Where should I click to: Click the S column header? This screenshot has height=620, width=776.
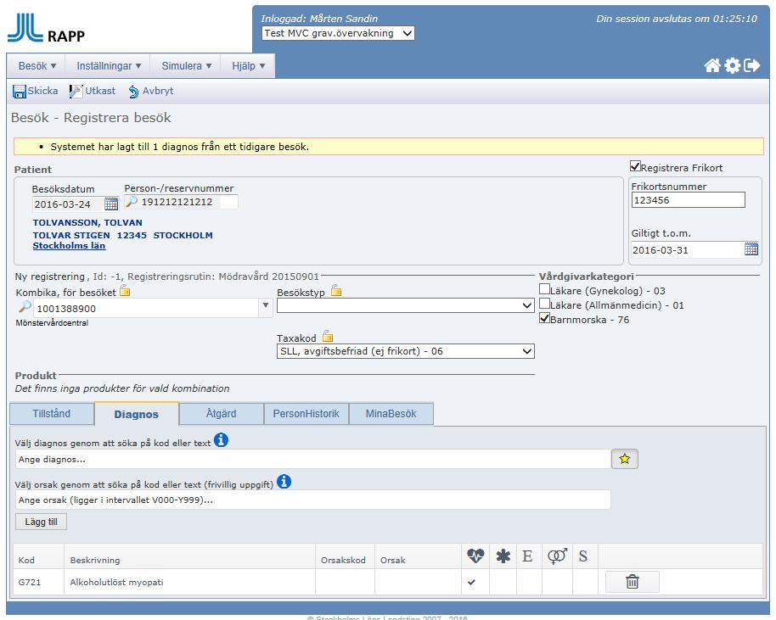(x=583, y=556)
